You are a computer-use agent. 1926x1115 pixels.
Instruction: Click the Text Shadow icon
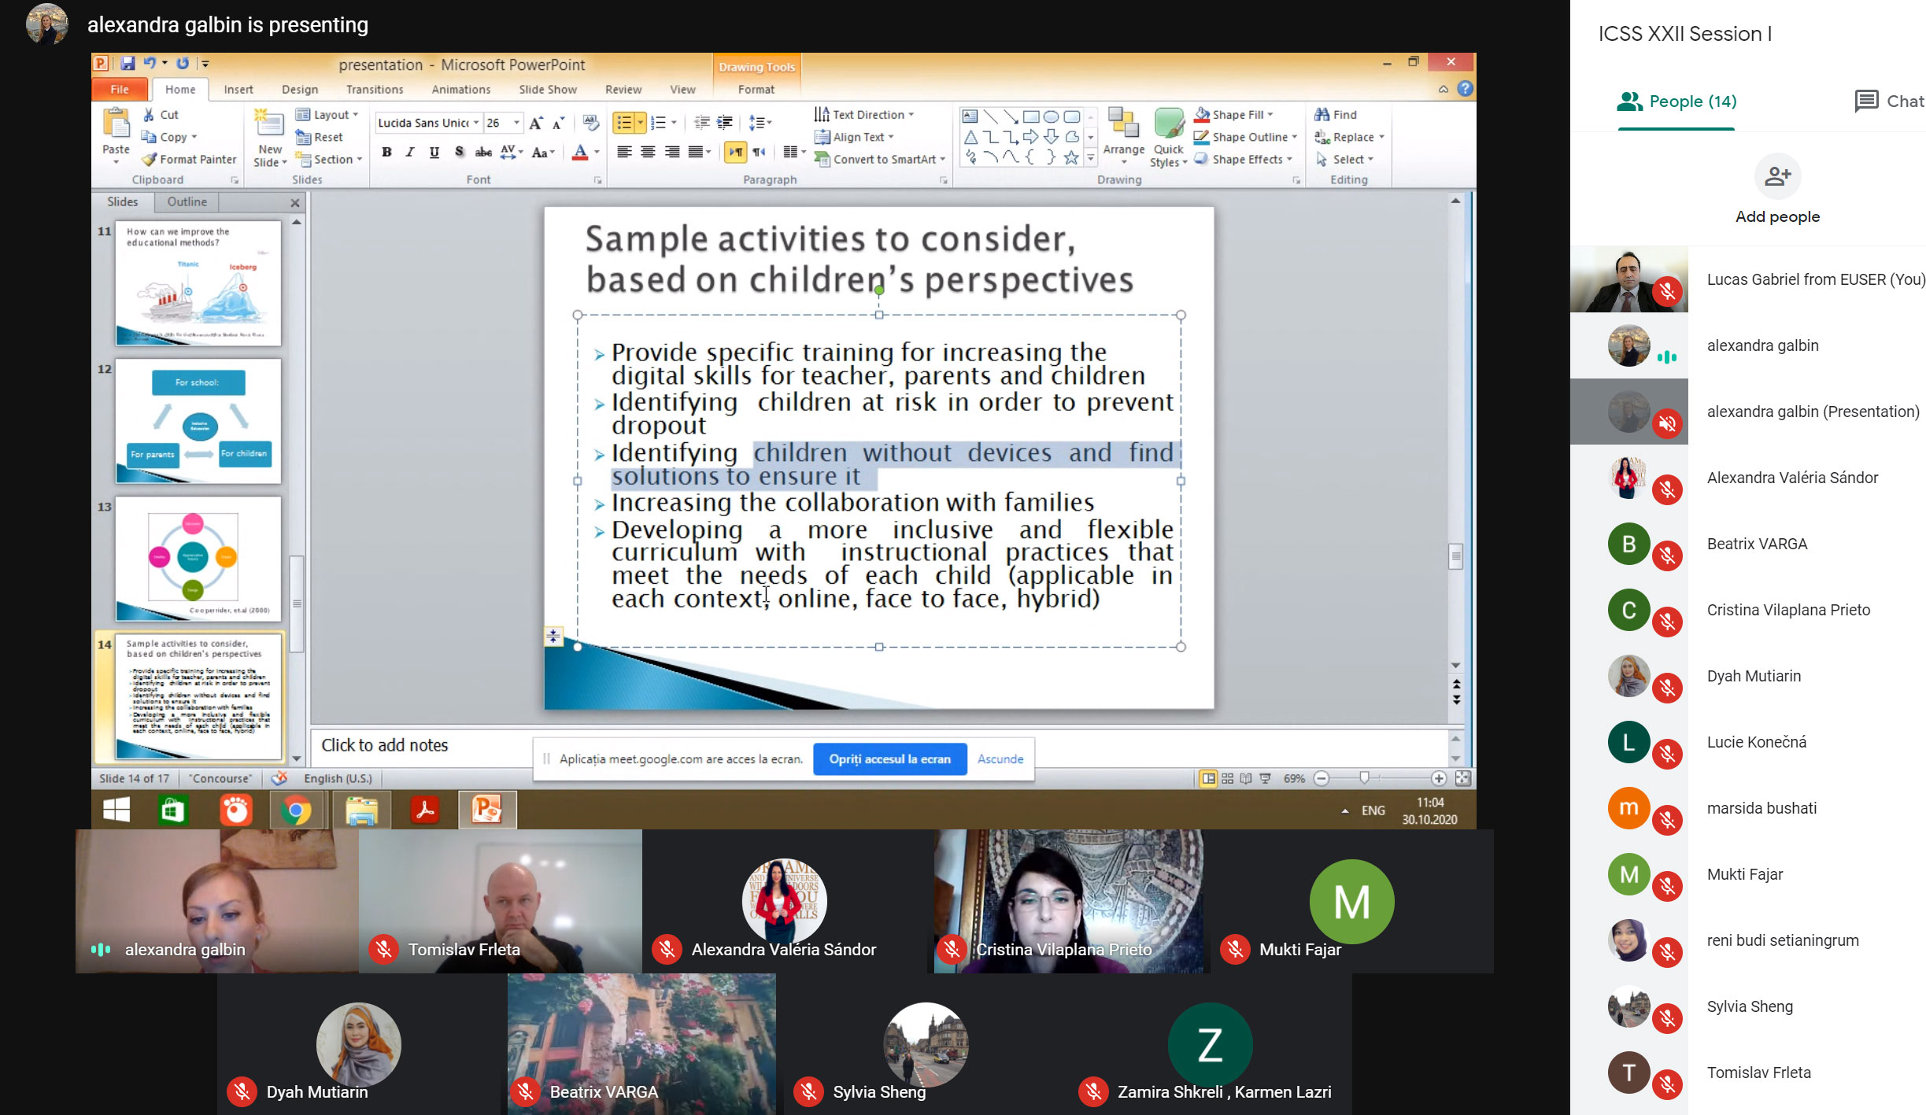coord(460,152)
